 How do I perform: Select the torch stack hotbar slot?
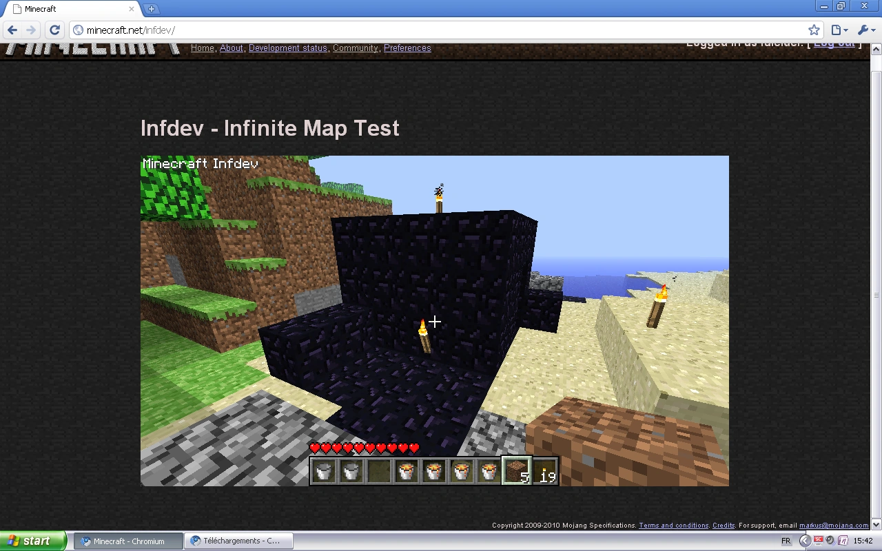click(x=544, y=472)
